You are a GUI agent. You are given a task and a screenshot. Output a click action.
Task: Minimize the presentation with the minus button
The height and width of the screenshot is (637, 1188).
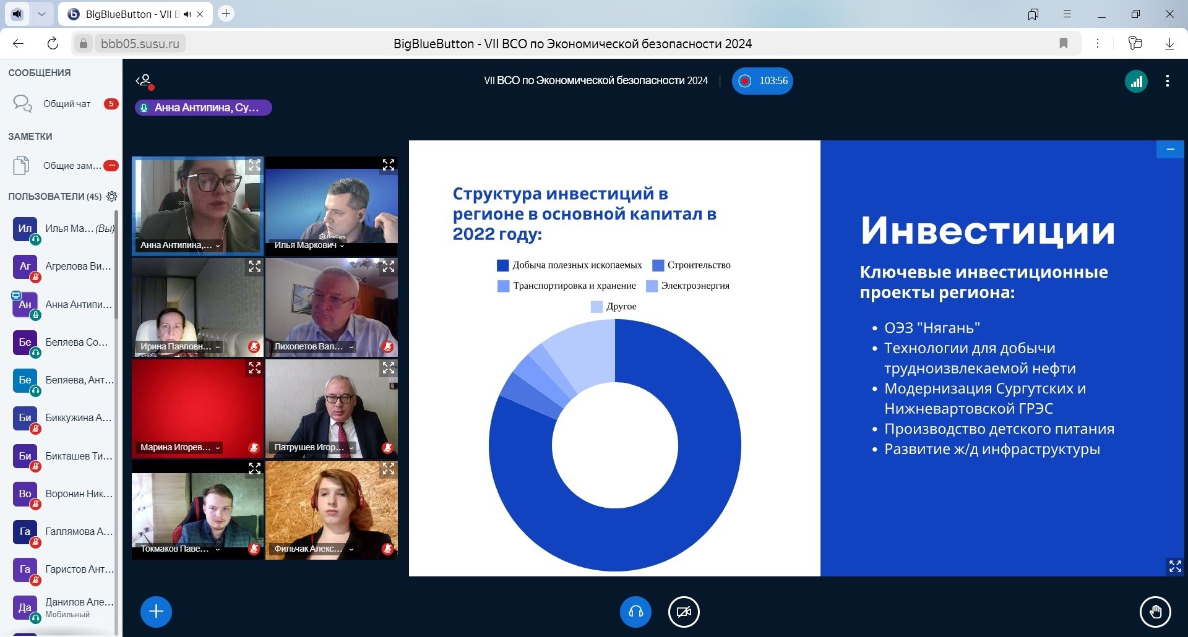click(1169, 150)
